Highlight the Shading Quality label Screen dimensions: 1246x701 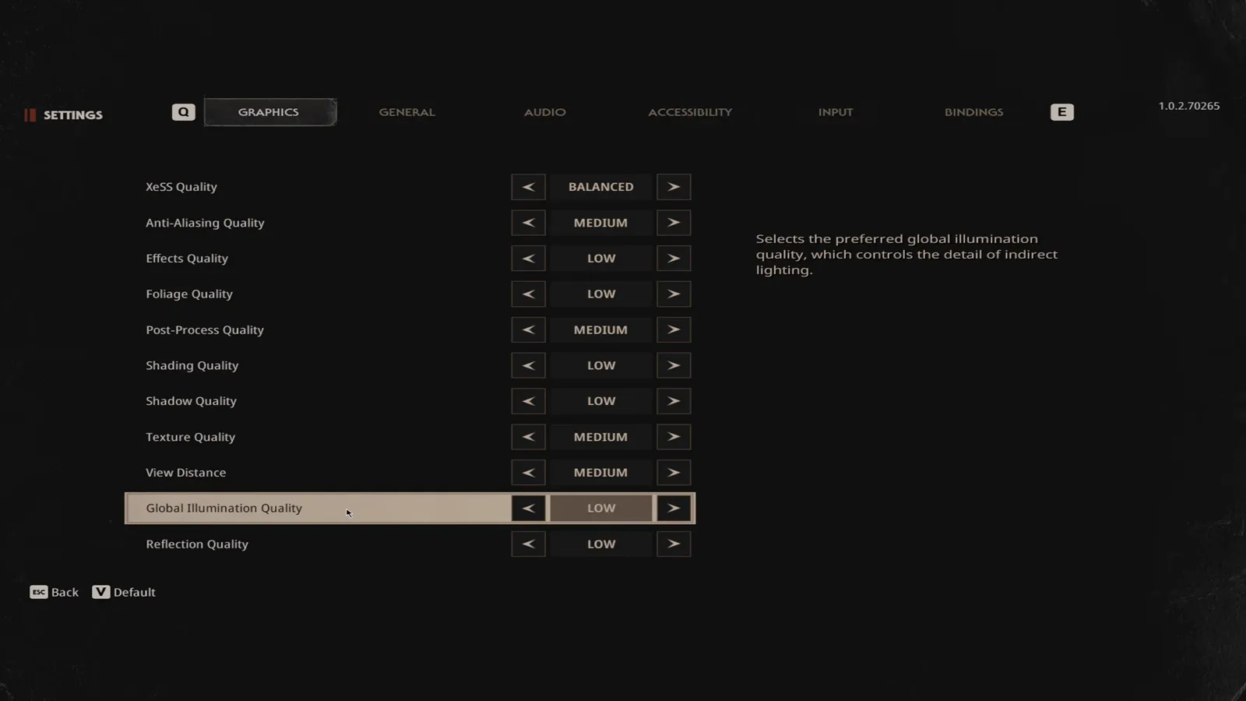click(192, 365)
